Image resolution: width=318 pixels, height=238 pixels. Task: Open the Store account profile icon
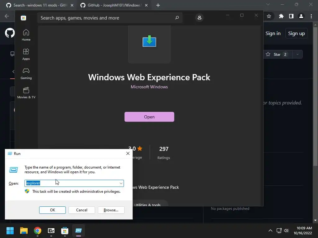199,18
